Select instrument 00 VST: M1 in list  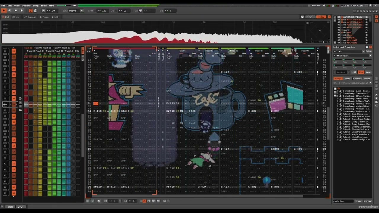pyautogui.click(x=352, y=17)
